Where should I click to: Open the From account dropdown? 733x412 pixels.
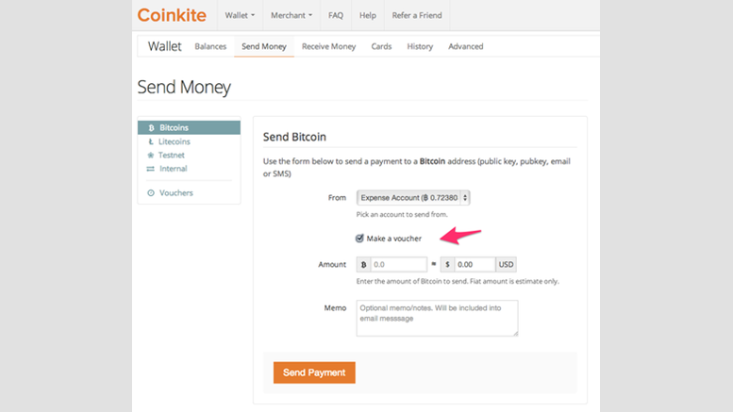point(413,198)
